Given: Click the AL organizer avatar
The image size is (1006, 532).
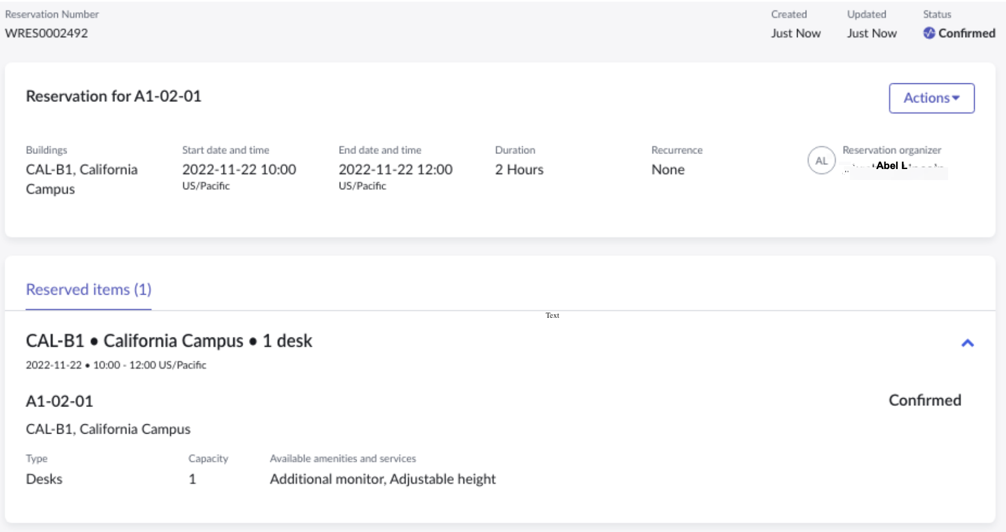Looking at the screenshot, I should [821, 161].
